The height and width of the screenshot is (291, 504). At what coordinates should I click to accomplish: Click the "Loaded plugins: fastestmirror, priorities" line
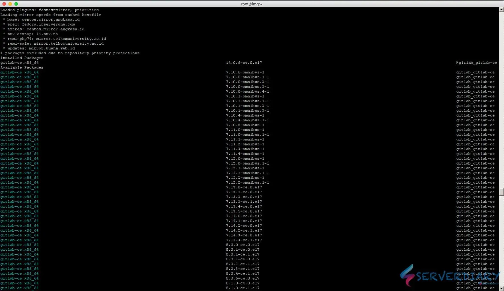[x=50, y=10]
